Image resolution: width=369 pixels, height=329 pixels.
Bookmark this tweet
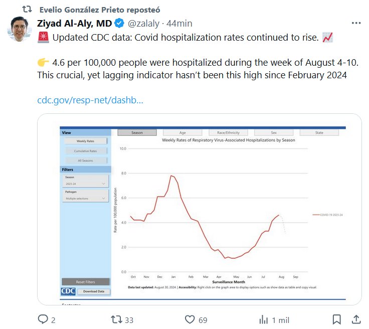337,319
